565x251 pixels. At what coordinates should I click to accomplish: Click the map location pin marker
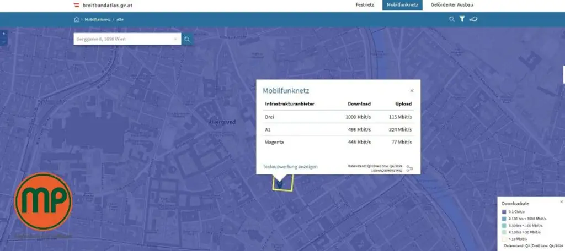[x=279, y=184]
